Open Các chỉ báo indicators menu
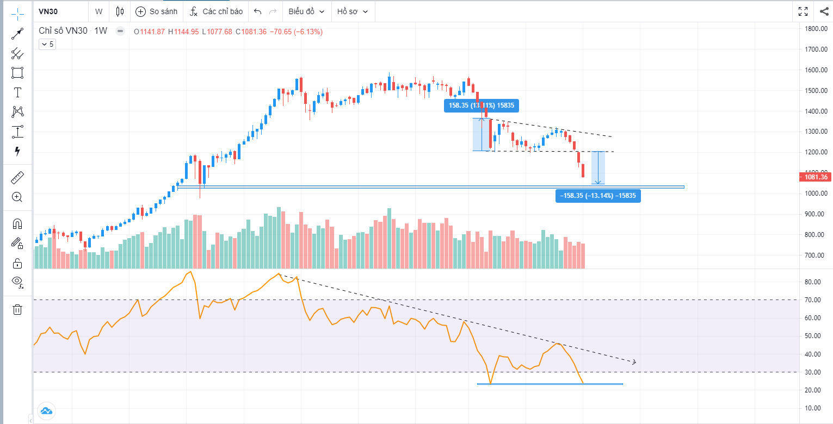833x424 pixels. coord(217,11)
